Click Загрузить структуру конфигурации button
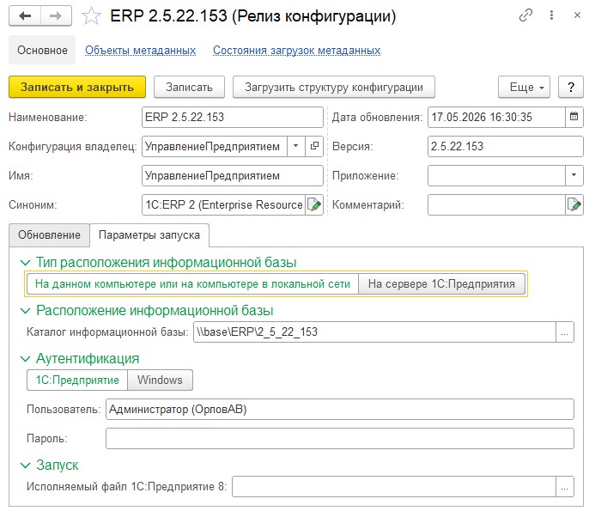The image size is (589, 511). pyautogui.click(x=334, y=88)
